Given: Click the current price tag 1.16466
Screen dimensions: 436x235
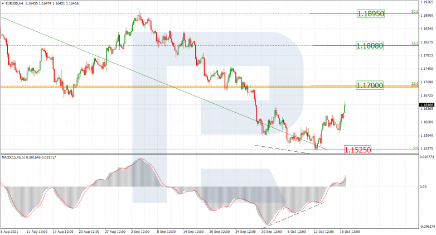Looking at the screenshot, I should (x=427, y=105).
